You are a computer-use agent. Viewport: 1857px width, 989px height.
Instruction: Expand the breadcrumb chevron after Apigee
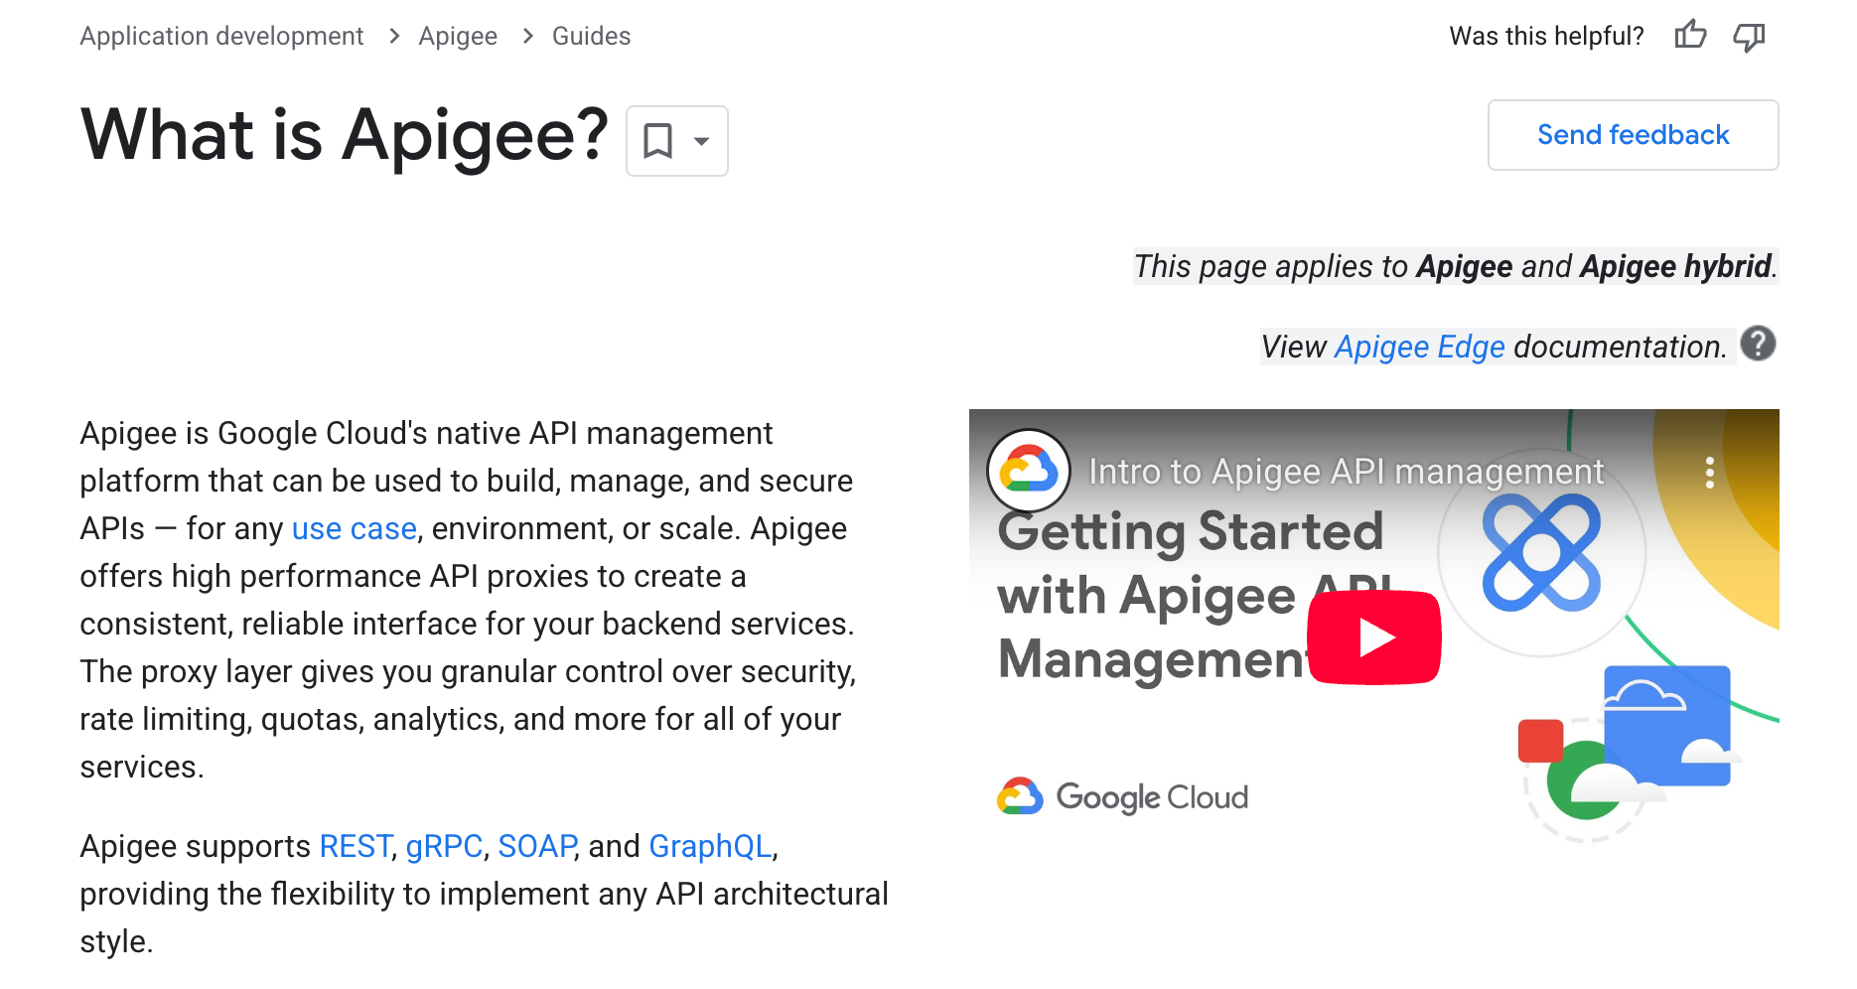click(524, 36)
